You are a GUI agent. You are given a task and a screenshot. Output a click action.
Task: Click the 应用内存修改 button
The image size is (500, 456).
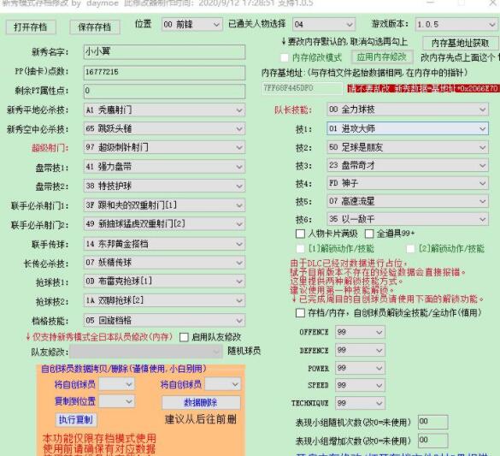pyautogui.click(x=382, y=57)
